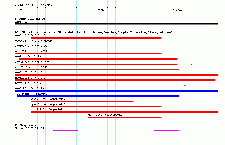The width and height of the screenshot is (225, 145).
Task: Select variant label esv9240 (Ahn2009)
Action: pyautogui.click(x=28, y=56)
